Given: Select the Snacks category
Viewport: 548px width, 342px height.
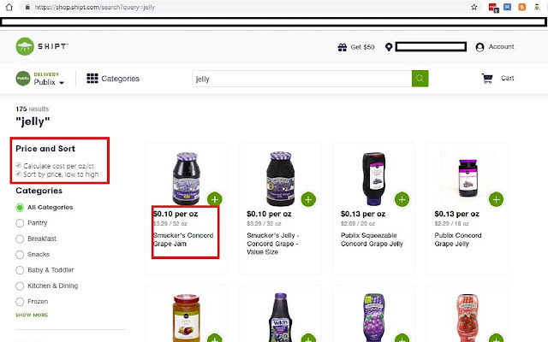Looking at the screenshot, I should (x=20, y=255).
